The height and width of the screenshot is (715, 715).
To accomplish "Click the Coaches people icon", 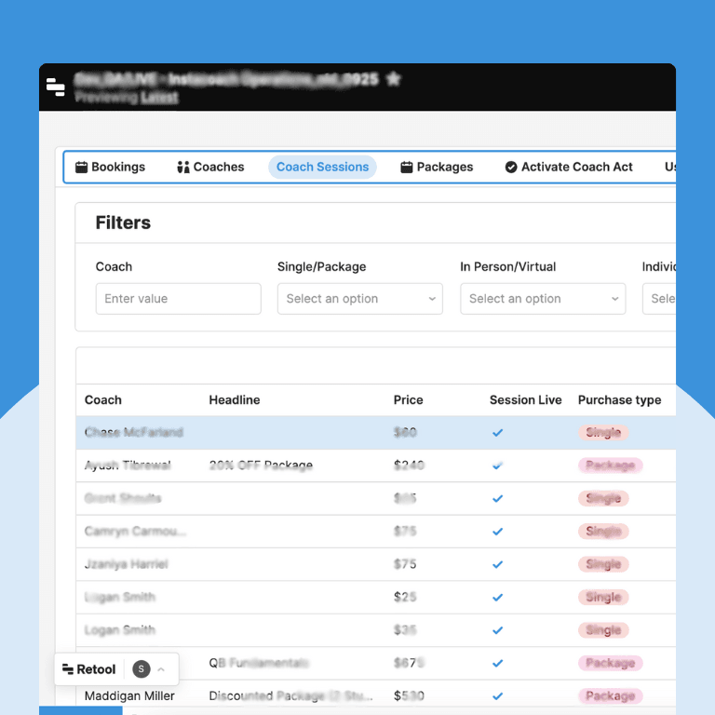I will coord(183,167).
